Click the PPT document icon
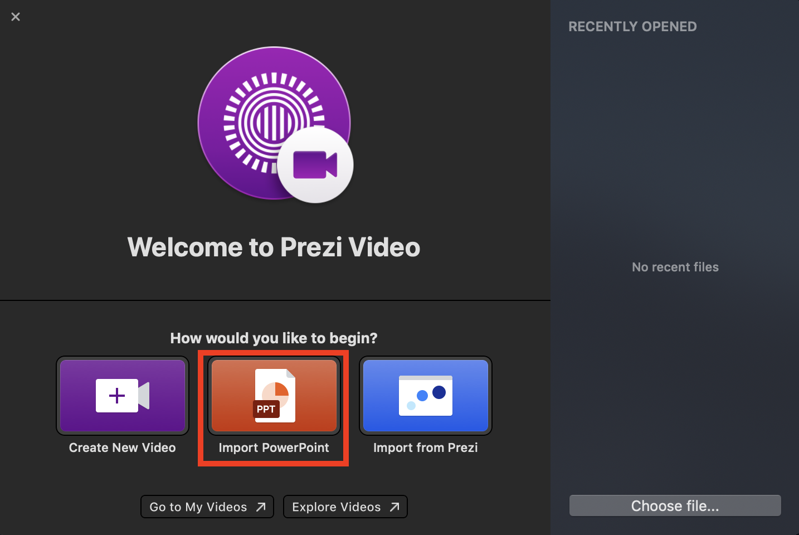This screenshot has height=535, width=799. tap(275, 396)
